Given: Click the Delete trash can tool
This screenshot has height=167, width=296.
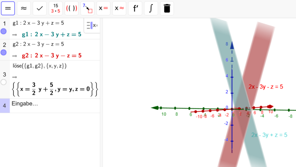Looking at the screenshot, I should [167, 8].
